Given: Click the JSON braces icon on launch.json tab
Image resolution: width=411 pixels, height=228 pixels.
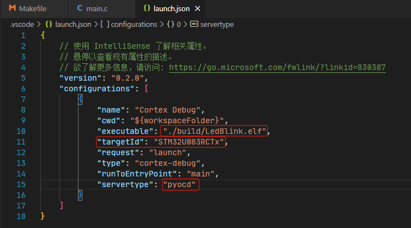Looking at the screenshot, I should click(147, 8).
